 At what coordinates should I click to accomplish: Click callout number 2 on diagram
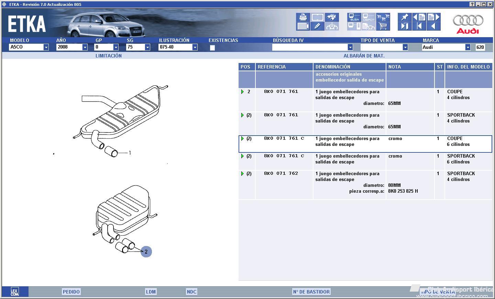click(x=146, y=252)
